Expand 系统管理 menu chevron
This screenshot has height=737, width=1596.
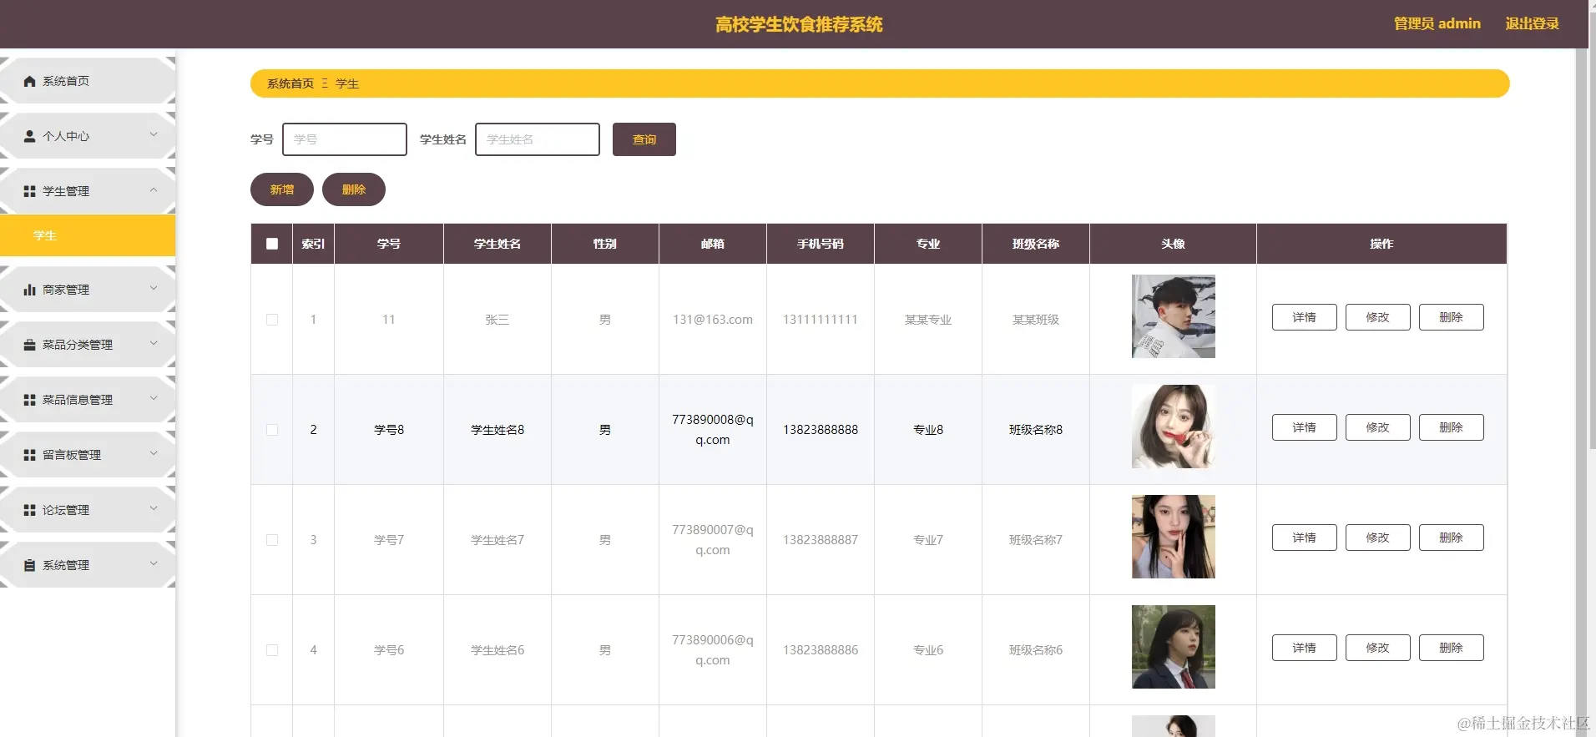coord(154,563)
